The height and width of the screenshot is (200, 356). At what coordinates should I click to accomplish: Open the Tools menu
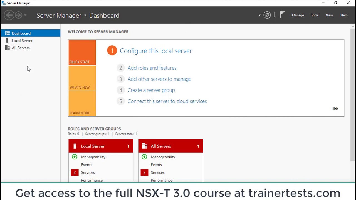(x=315, y=15)
